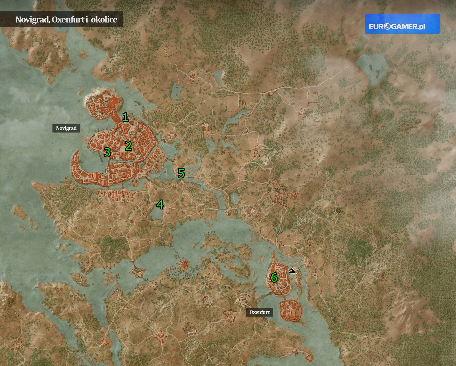This screenshot has height=366, width=456.
Task: Select marker 2 in central Novigrad
Action: click(128, 146)
